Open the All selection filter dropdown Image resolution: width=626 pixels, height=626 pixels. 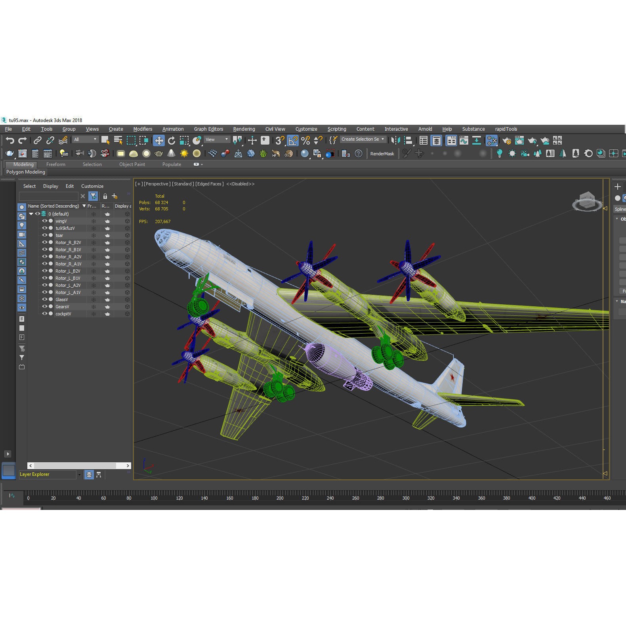pos(85,139)
